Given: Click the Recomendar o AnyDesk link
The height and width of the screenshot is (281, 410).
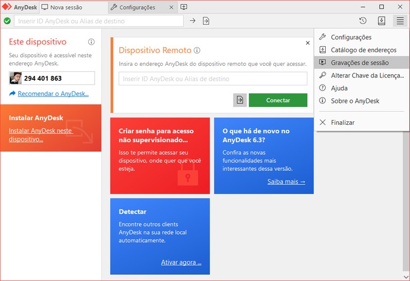Looking at the screenshot, I should point(53,94).
